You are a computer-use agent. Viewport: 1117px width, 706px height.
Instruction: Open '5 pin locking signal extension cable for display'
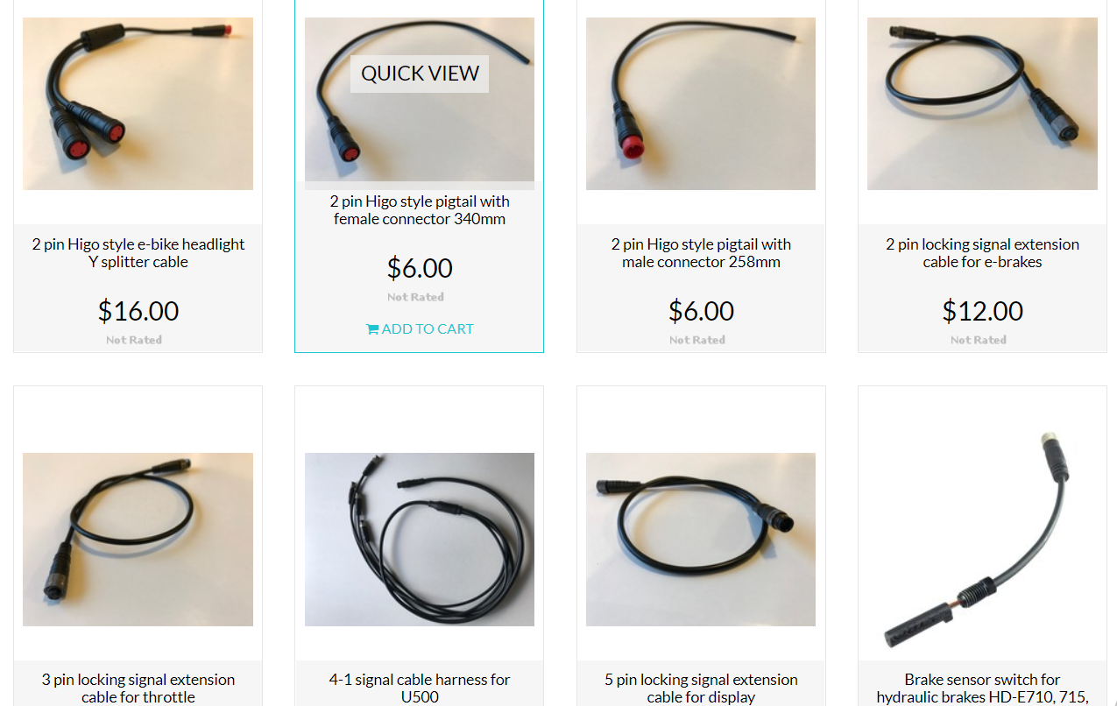pyautogui.click(x=701, y=688)
